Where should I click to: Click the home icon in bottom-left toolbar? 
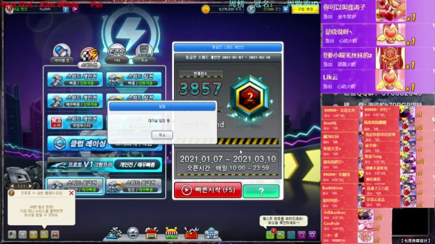pos(23,234)
